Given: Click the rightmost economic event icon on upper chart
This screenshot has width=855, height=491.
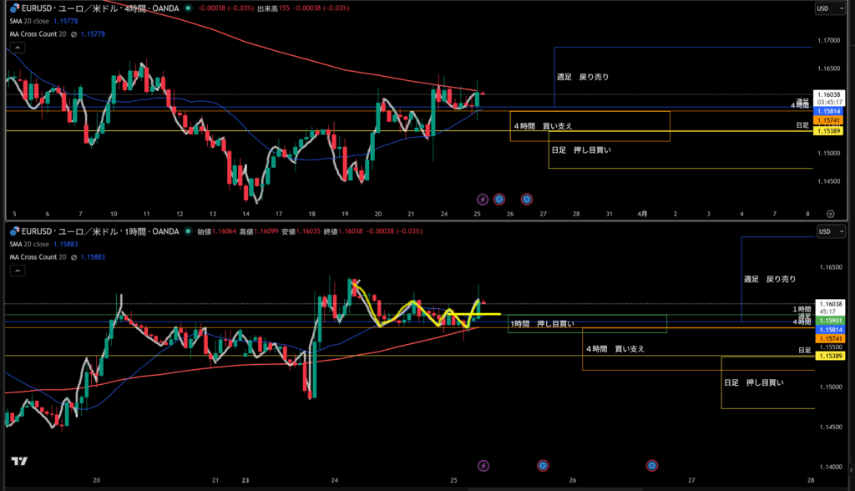Looking at the screenshot, I should tap(527, 199).
